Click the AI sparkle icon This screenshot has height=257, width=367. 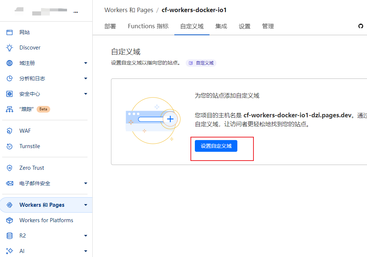click(x=10, y=251)
